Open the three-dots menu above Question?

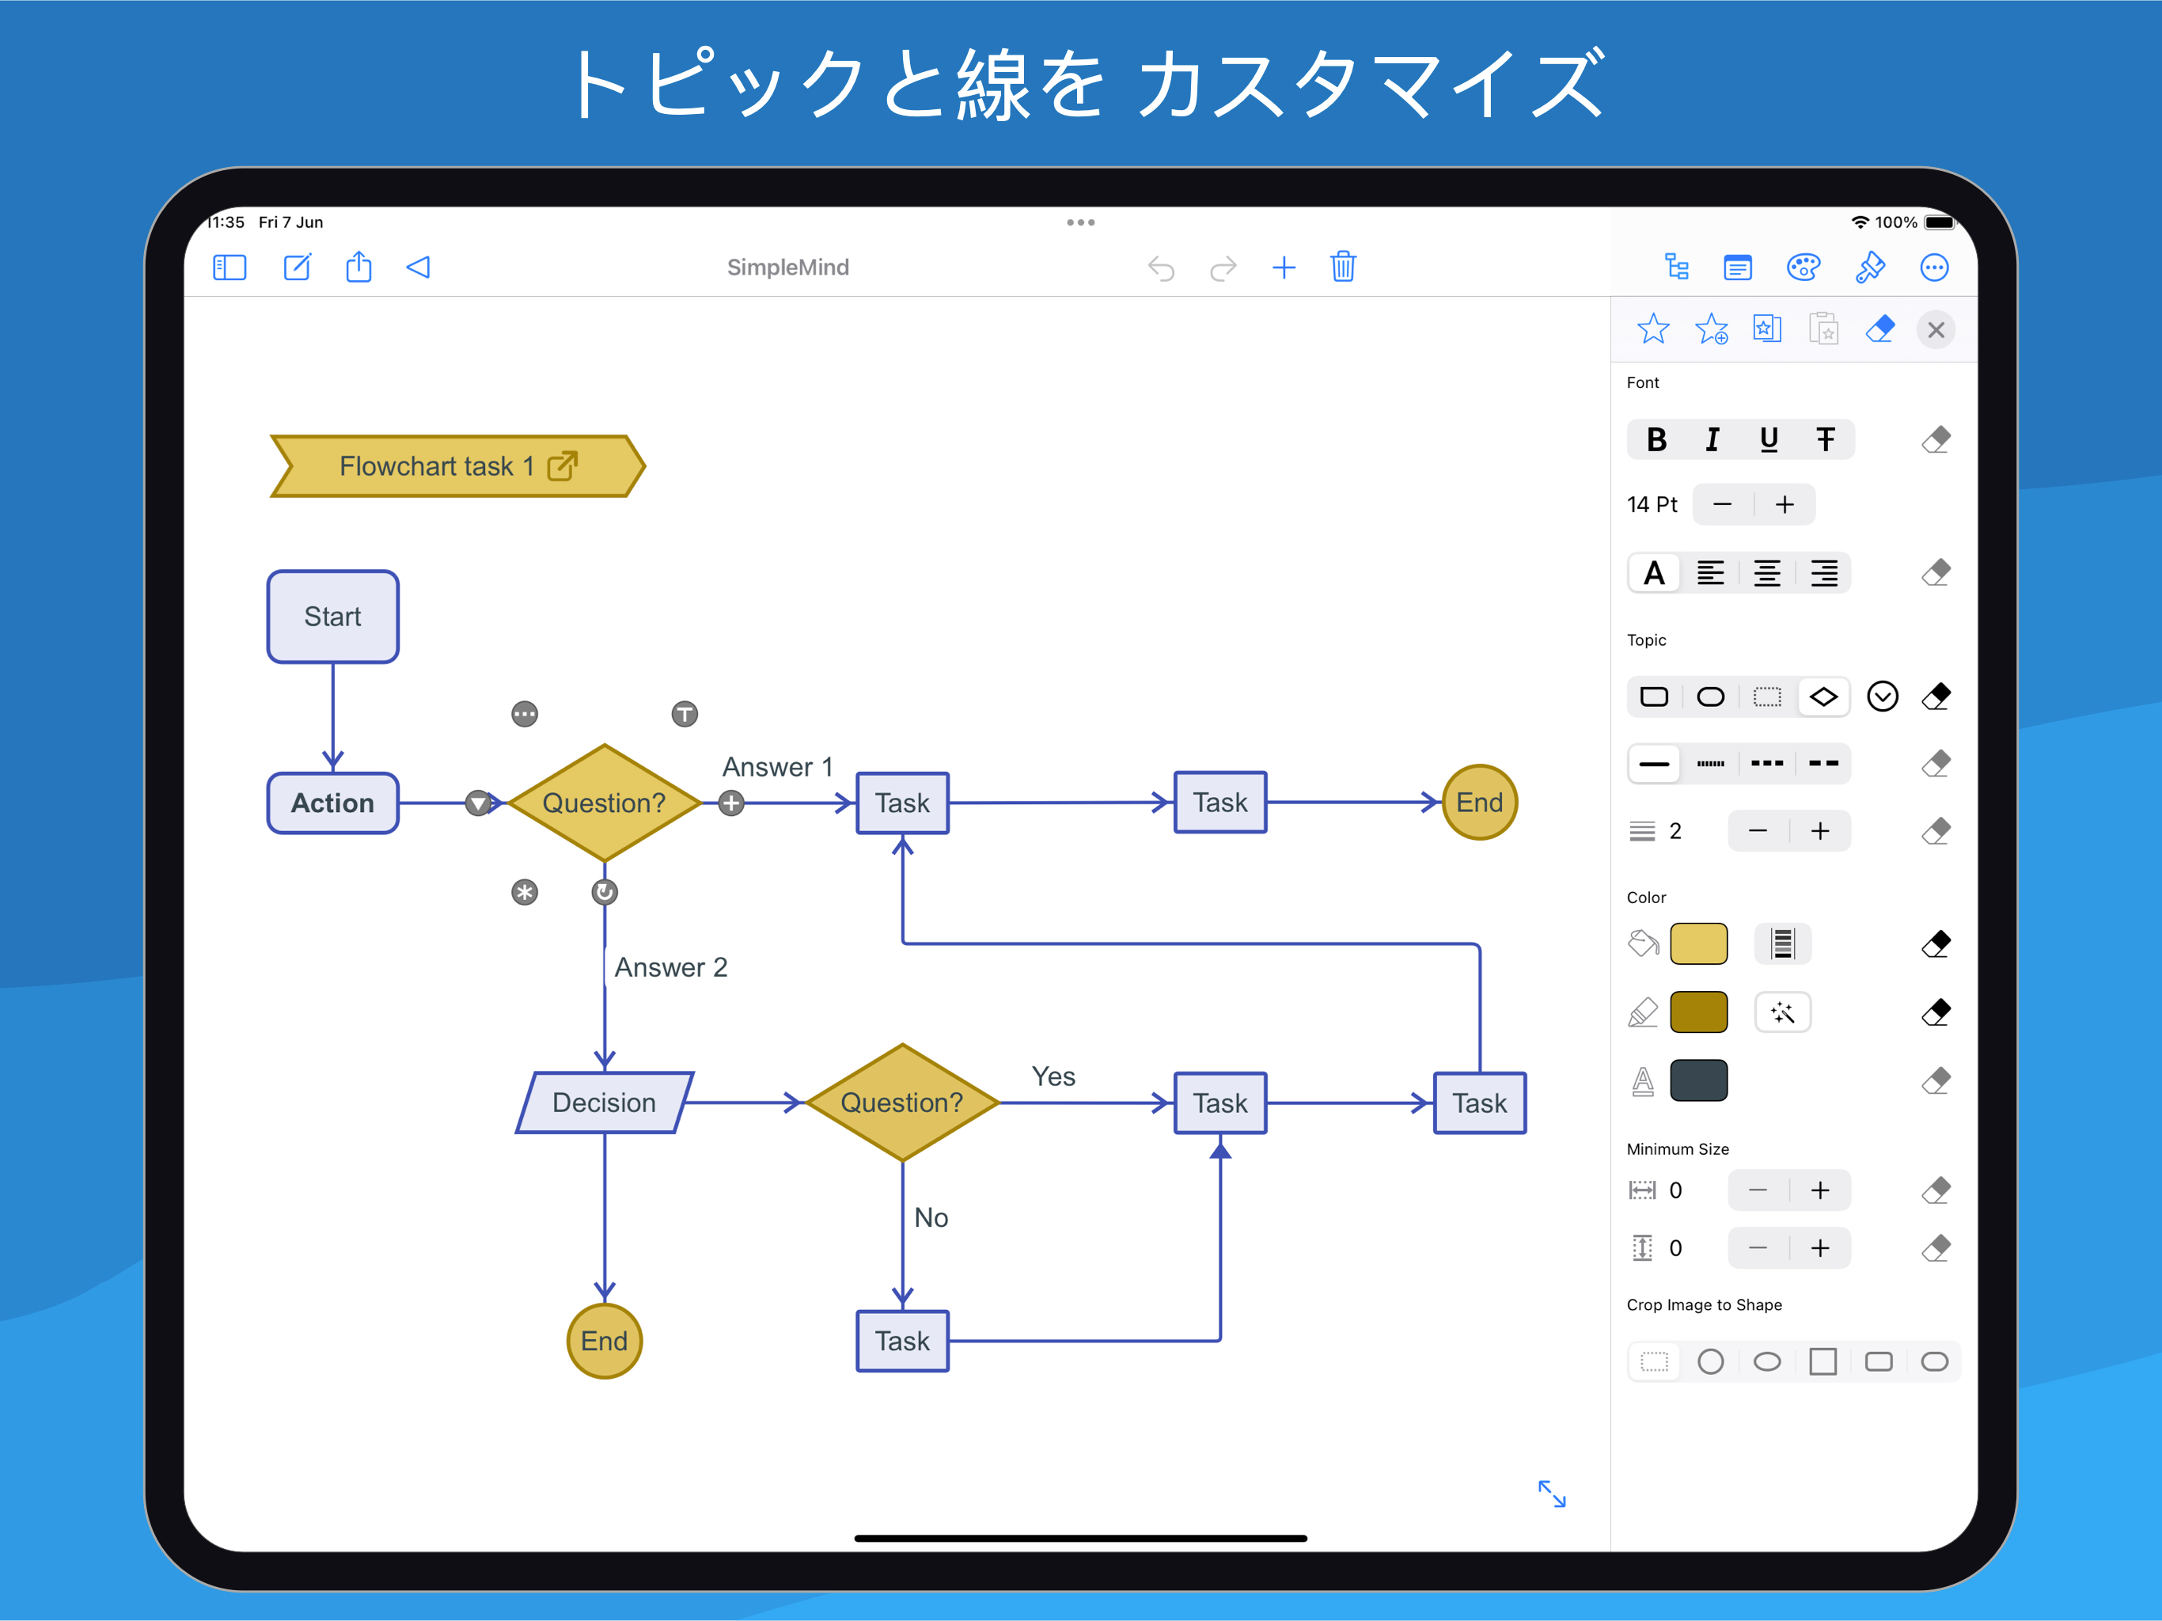click(525, 715)
